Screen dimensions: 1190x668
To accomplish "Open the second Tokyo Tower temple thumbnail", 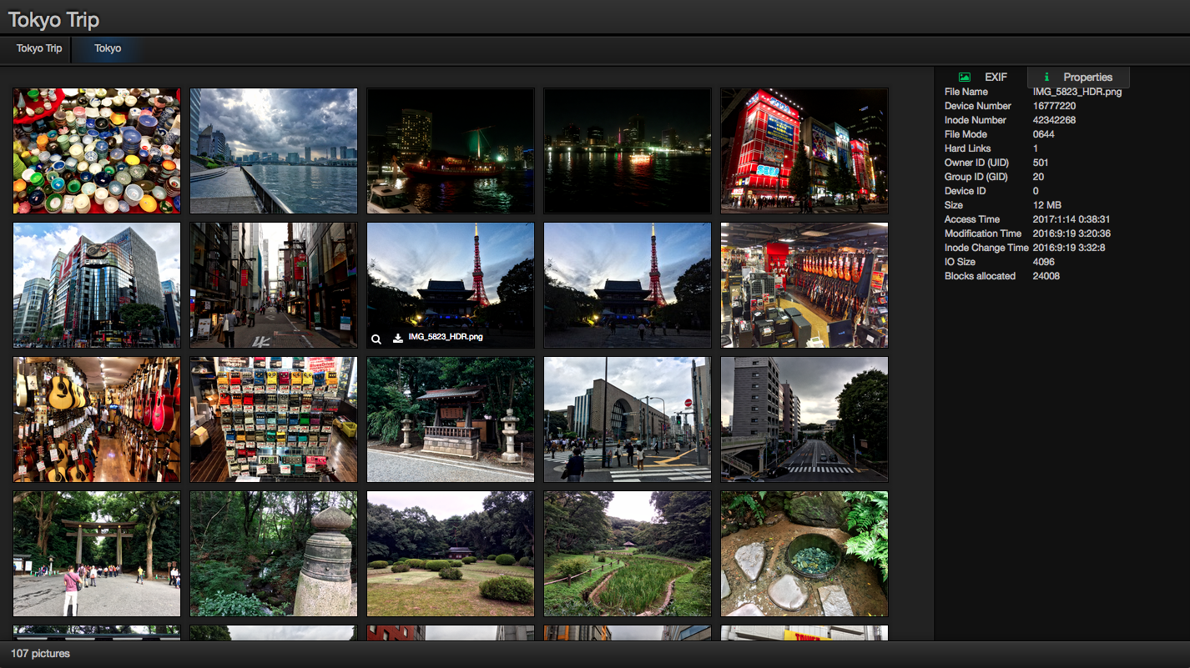I will click(x=628, y=285).
